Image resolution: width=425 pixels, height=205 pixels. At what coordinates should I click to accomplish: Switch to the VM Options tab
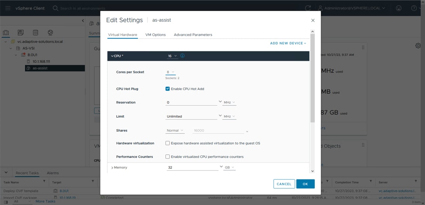155,34
